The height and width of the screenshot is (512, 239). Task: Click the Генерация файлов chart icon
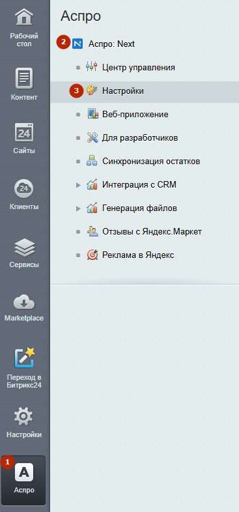pyautogui.click(x=92, y=208)
